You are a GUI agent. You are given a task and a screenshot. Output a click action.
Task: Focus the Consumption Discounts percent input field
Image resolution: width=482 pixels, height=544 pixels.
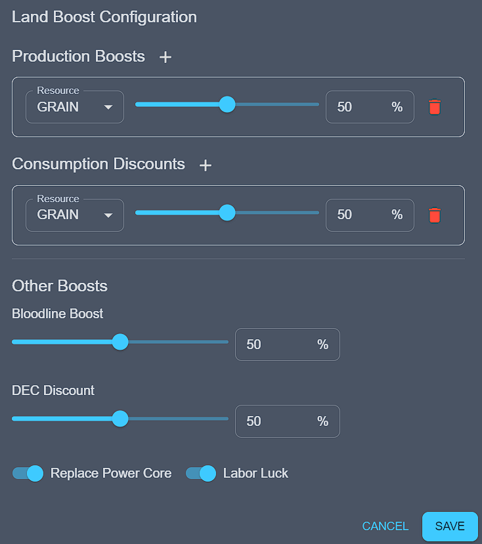(x=358, y=215)
